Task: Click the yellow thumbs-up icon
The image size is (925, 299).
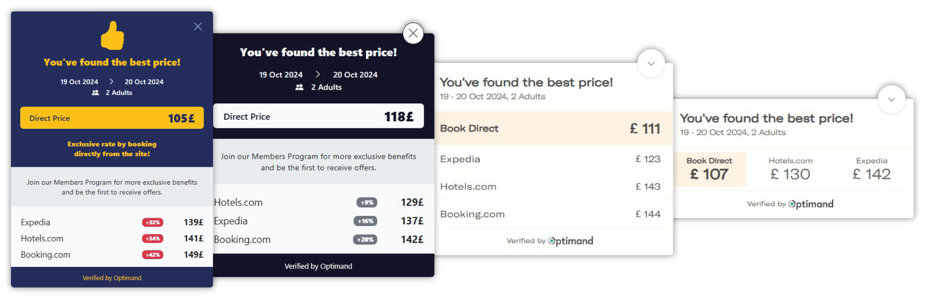Action: pyautogui.click(x=112, y=36)
